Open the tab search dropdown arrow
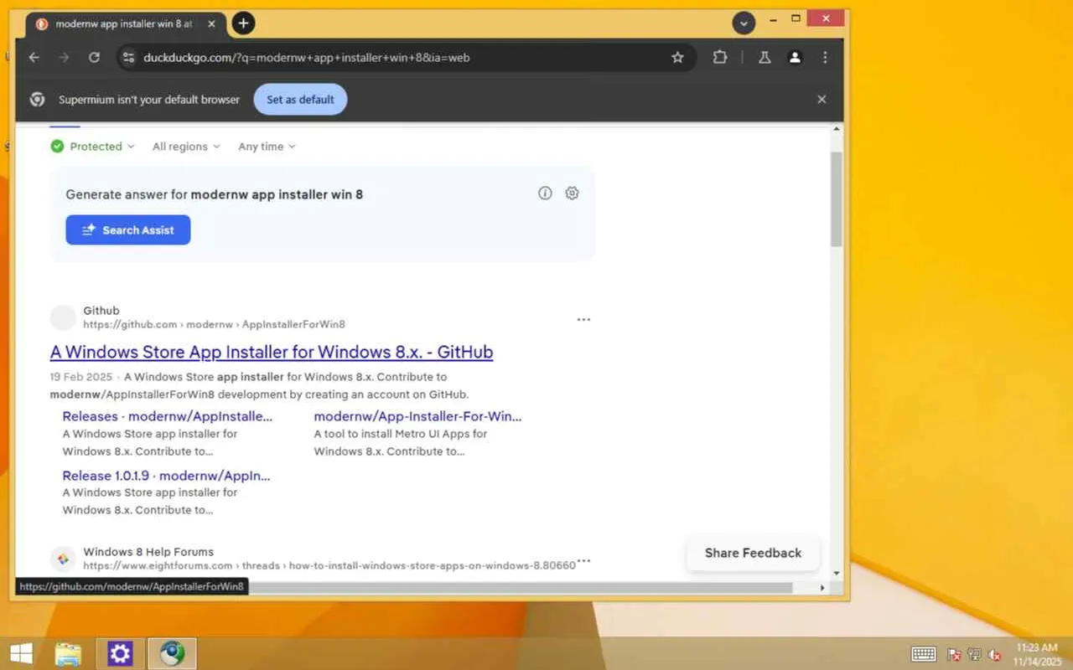The width and height of the screenshot is (1073, 670). tap(744, 23)
